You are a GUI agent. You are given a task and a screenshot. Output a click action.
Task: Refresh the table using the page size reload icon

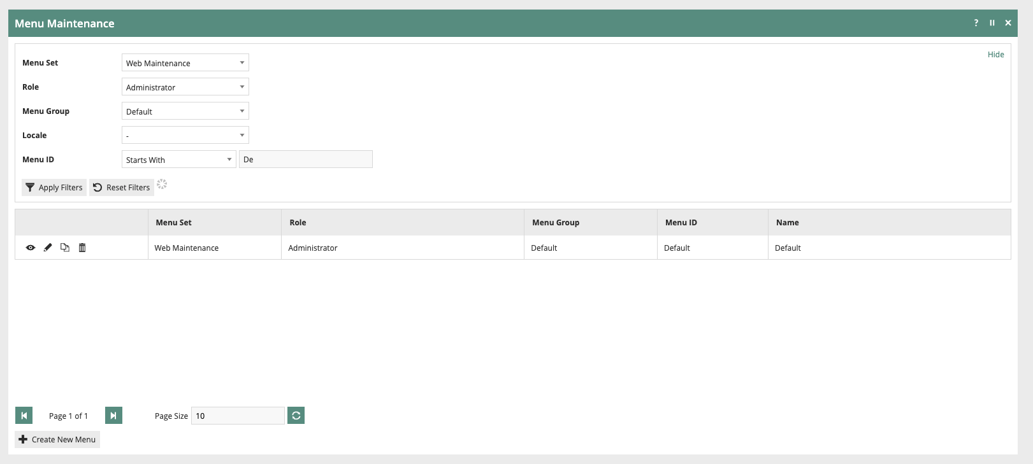click(296, 416)
